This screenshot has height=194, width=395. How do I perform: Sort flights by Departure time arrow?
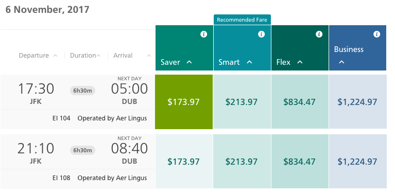55,56
